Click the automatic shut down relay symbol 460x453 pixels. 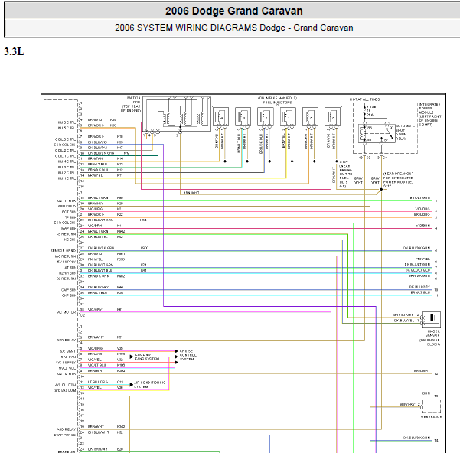click(377, 133)
